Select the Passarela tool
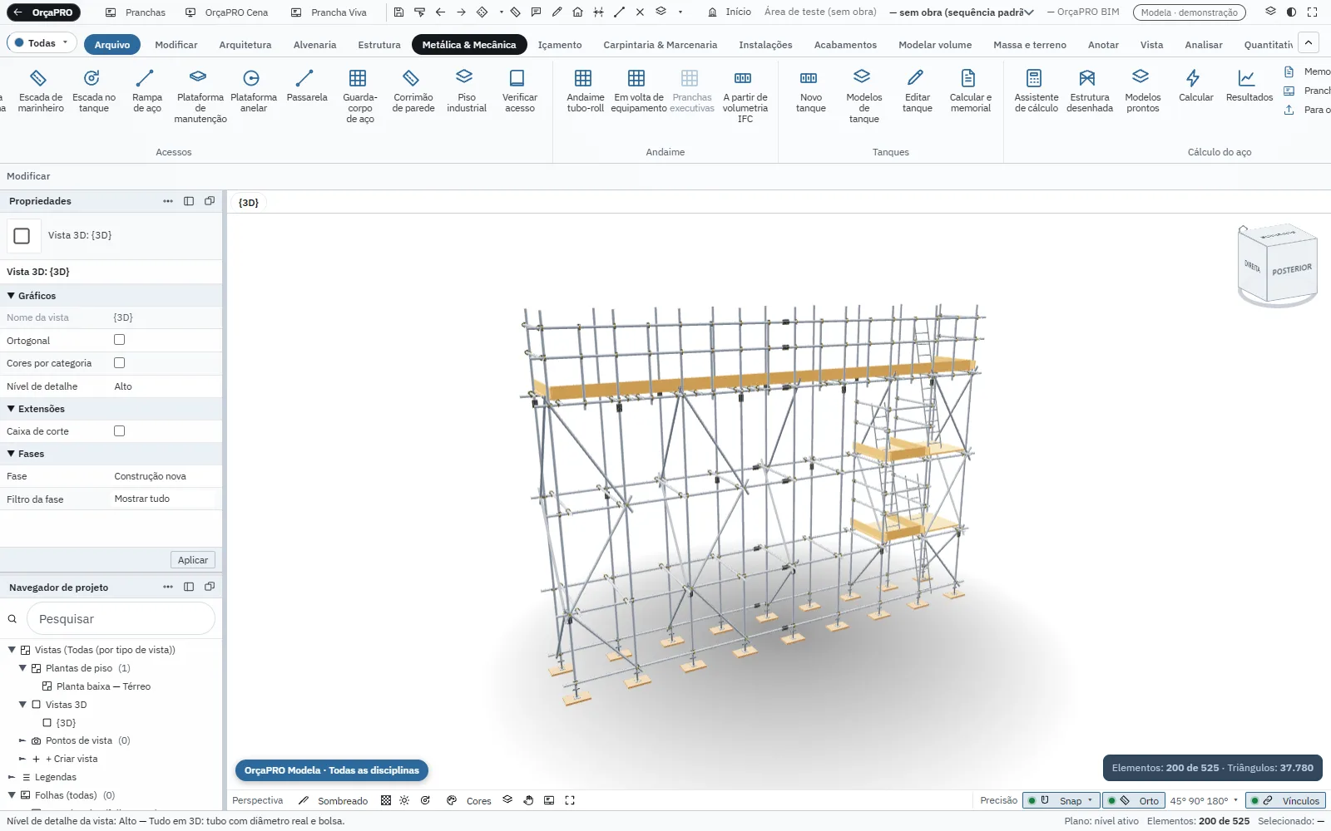This screenshot has width=1331, height=831. tap(306, 86)
